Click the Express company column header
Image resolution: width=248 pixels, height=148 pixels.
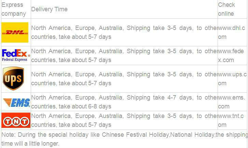[14, 9]
